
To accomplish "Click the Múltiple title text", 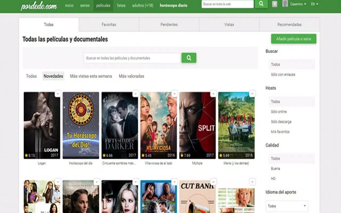I will [x=197, y=163].
